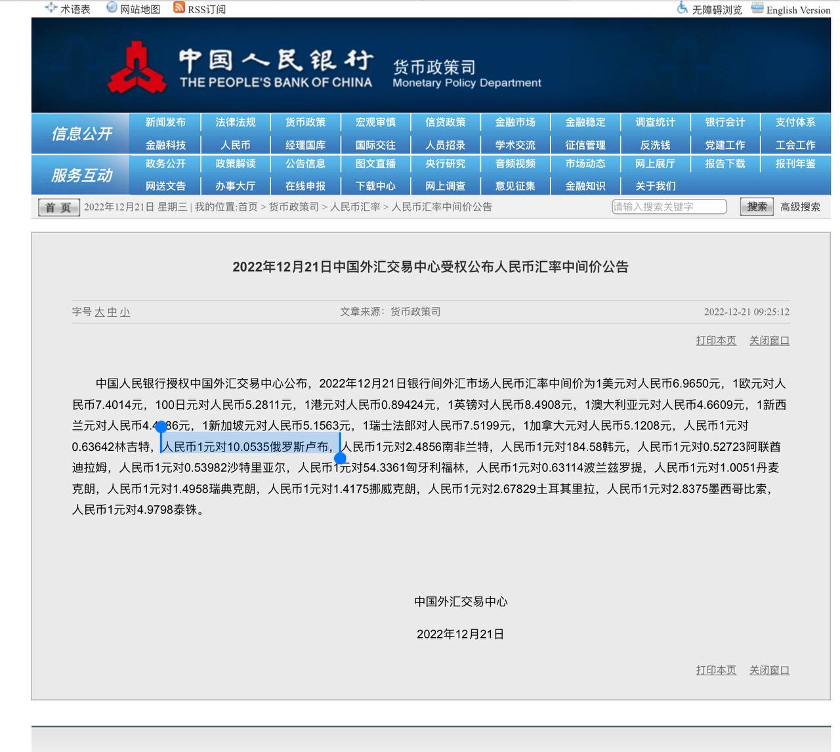
Task: Open the 人员招录 menu item
Action: pos(446,145)
